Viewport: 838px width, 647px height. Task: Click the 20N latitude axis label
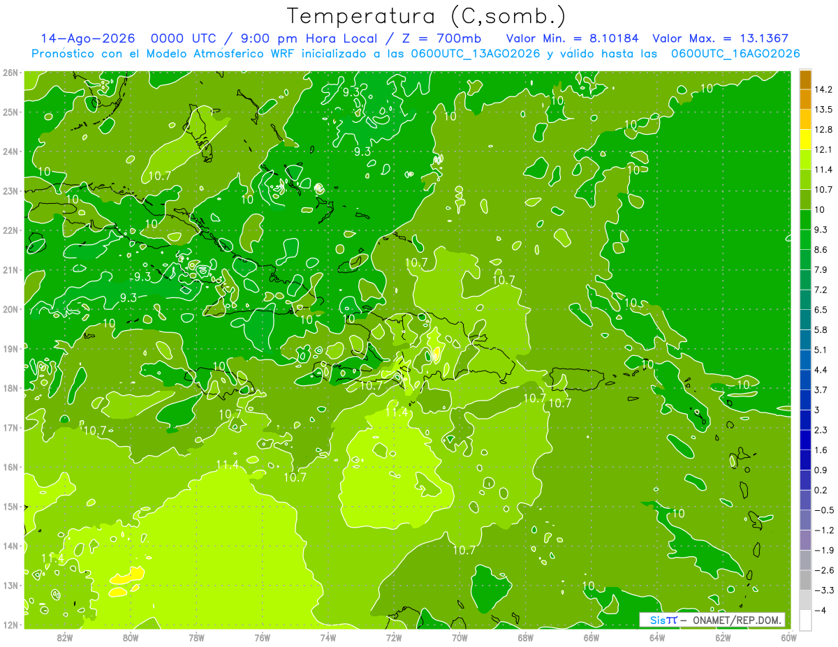pos(10,309)
